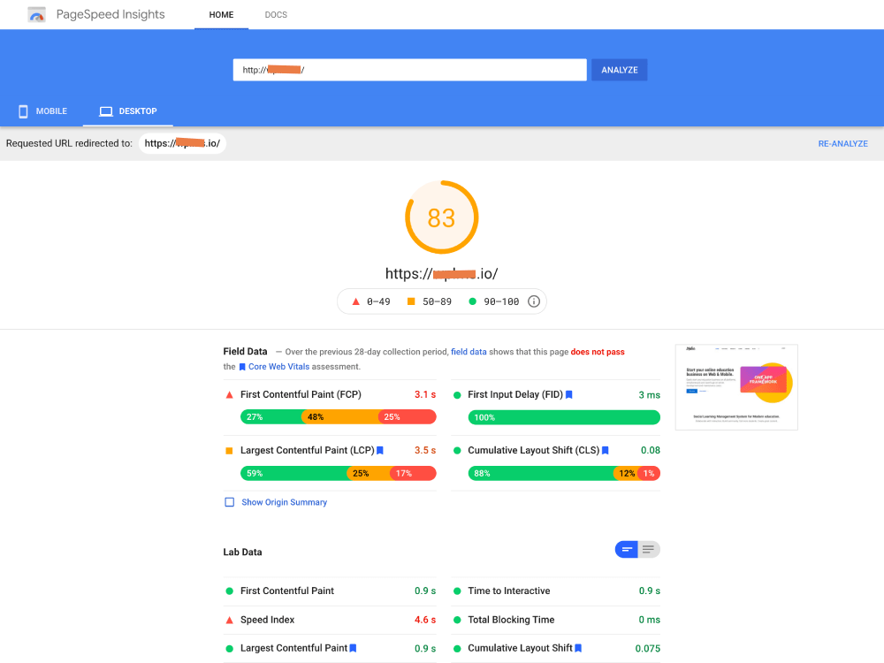Click the green dot beside lab Largest Contentful Paint
884x663 pixels.
(x=230, y=648)
